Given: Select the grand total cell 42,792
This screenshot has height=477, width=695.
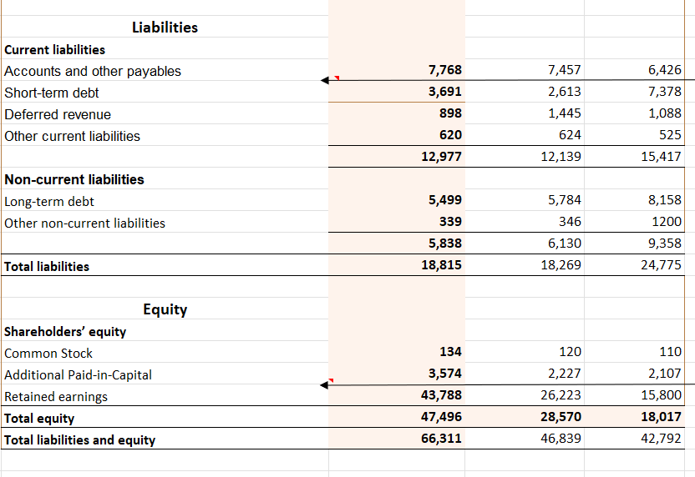Looking at the screenshot, I should [x=634, y=439].
